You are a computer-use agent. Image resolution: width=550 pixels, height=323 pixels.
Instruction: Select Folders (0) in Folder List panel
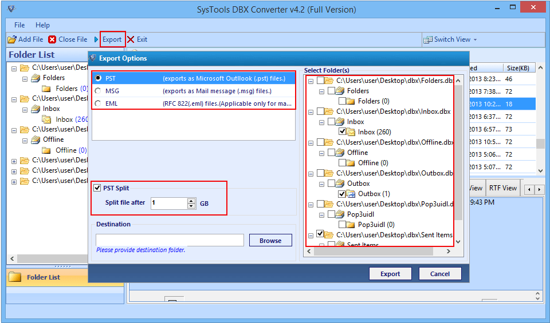[x=72, y=89]
